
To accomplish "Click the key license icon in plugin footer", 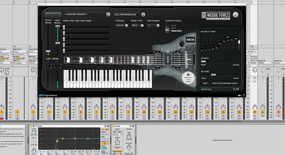I will pyautogui.click(x=239, y=95).
